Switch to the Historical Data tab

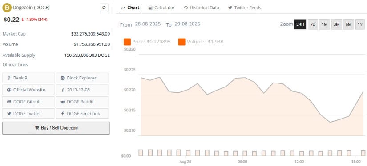(202, 8)
